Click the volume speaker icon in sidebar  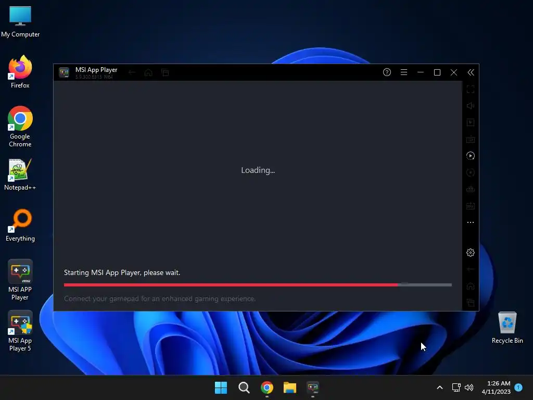coord(471,106)
